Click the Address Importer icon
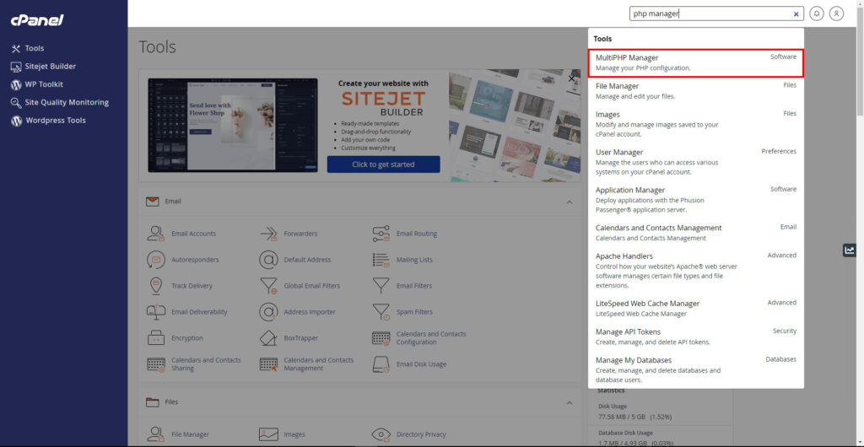This screenshot has width=864, height=447. (x=268, y=312)
